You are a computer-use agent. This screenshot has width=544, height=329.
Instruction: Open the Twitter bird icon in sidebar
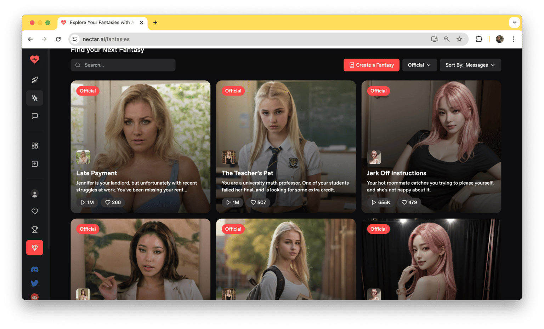pyautogui.click(x=35, y=283)
